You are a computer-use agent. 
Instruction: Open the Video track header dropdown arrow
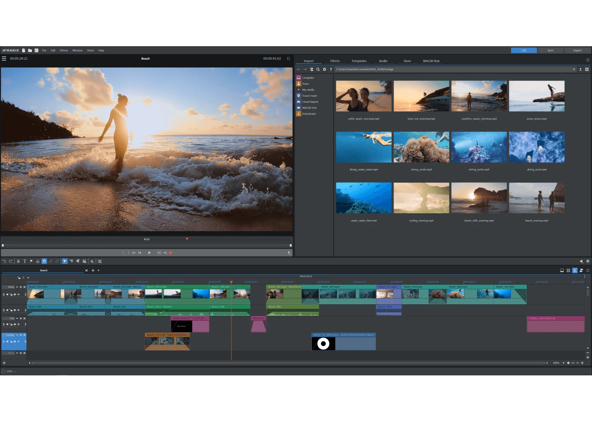(x=17, y=287)
